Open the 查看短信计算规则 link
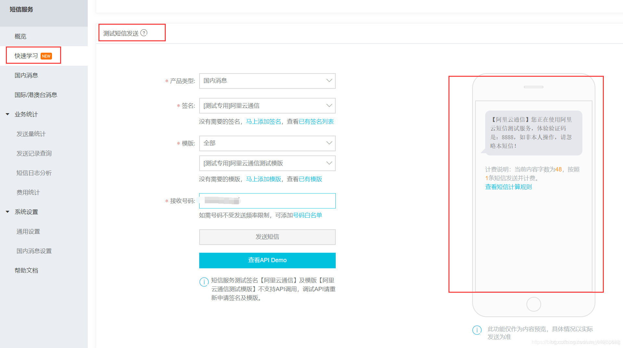 click(x=509, y=187)
